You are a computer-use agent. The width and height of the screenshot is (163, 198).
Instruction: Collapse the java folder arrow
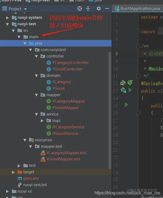pyautogui.click(x=25, y=44)
